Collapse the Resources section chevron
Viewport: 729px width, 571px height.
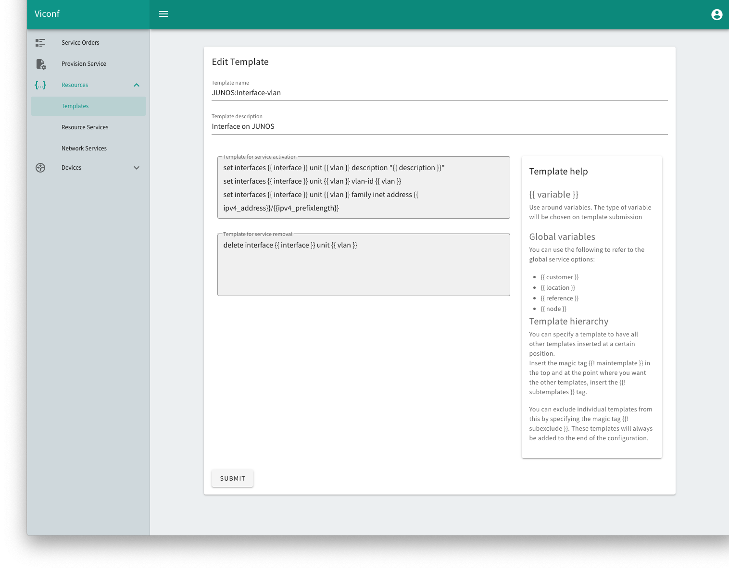pyautogui.click(x=137, y=85)
